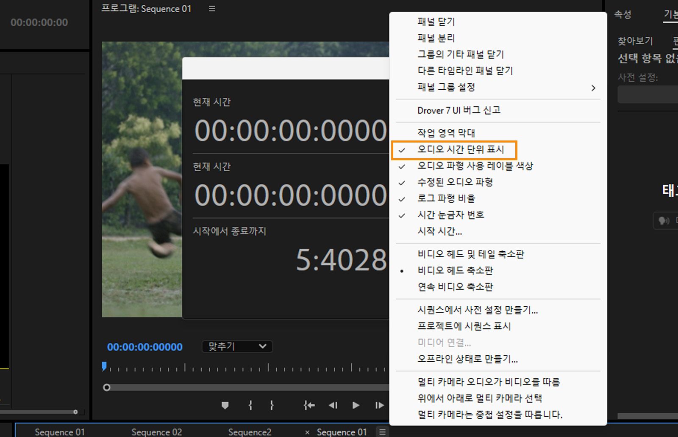The width and height of the screenshot is (678, 437).
Task: Select the 연속 비디오 축소판 option
Action: point(455,287)
